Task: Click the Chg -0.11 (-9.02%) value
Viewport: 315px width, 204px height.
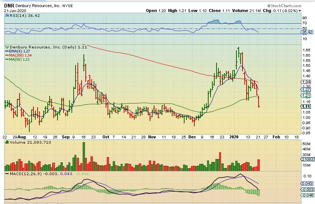Action: (x=280, y=10)
